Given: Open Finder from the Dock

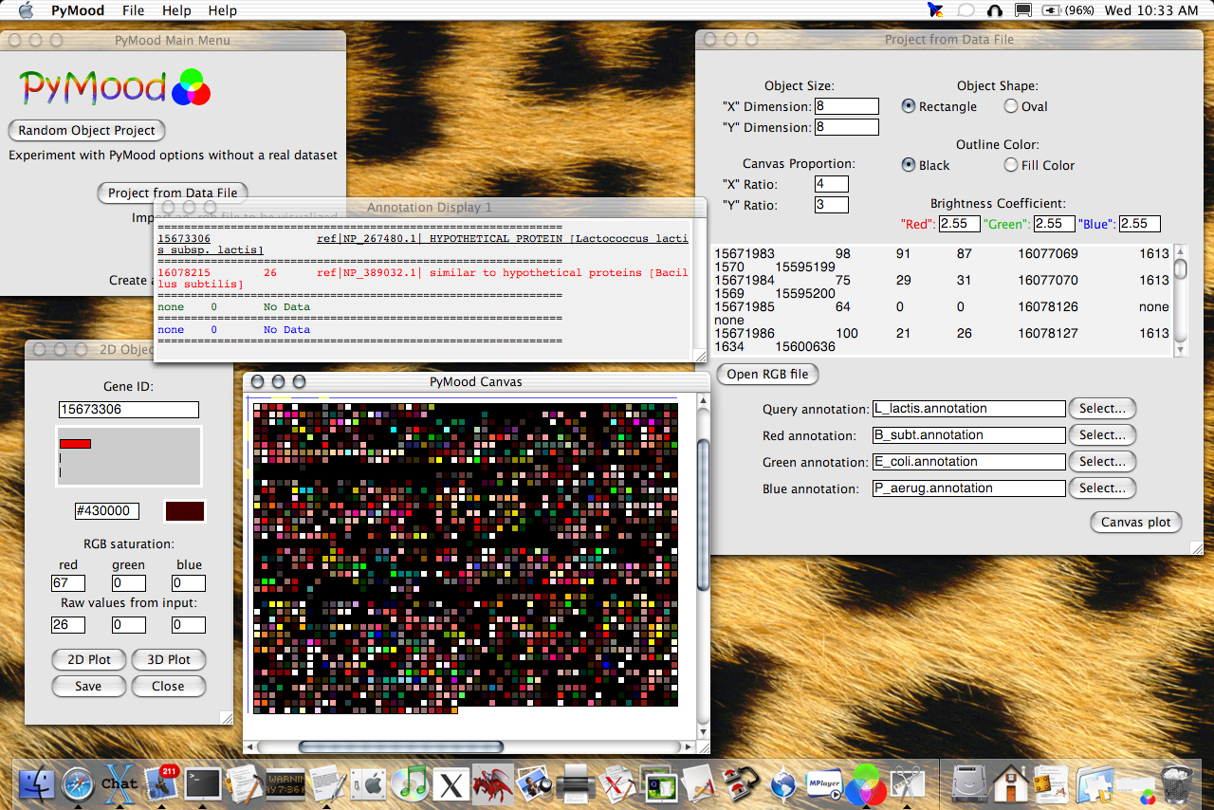Looking at the screenshot, I should (x=36, y=783).
